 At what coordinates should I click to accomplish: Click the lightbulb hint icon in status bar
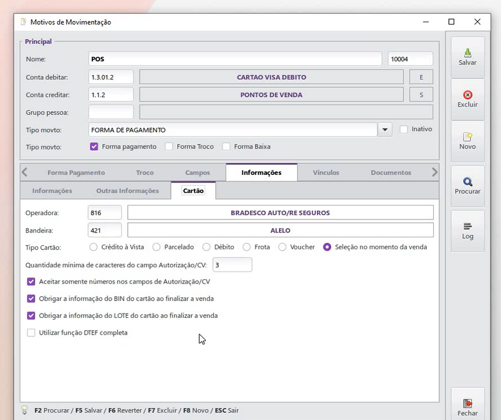(x=25, y=410)
